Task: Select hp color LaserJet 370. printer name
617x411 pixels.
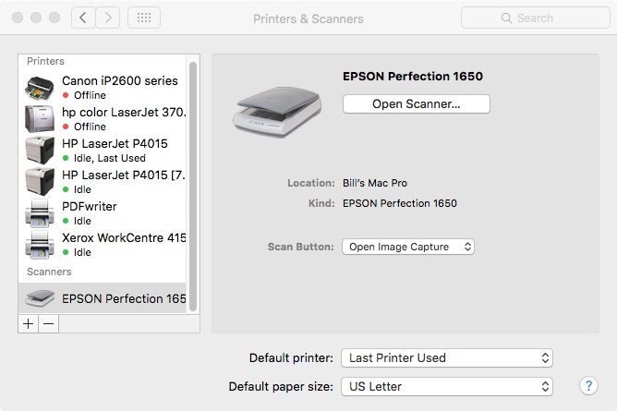Action: pyautogui.click(x=124, y=112)
